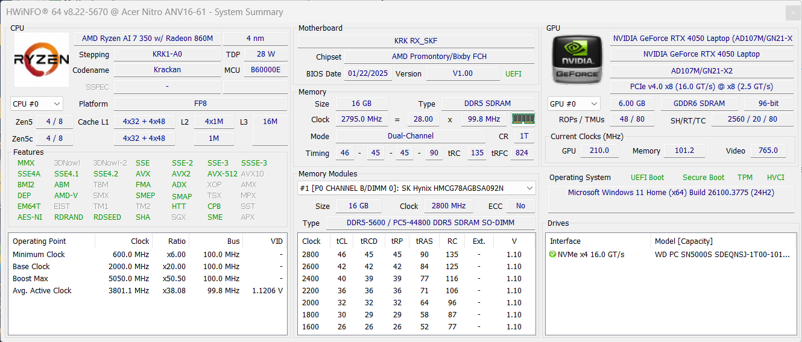Close the System Summary window

pyautogui.click(x=793, y=13)
